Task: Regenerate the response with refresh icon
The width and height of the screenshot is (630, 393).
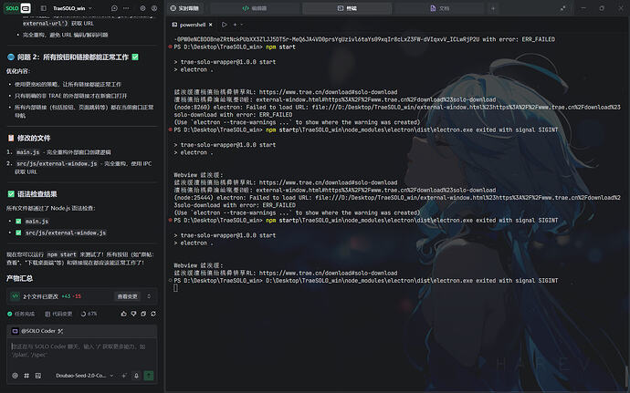Action: point(153,314)
